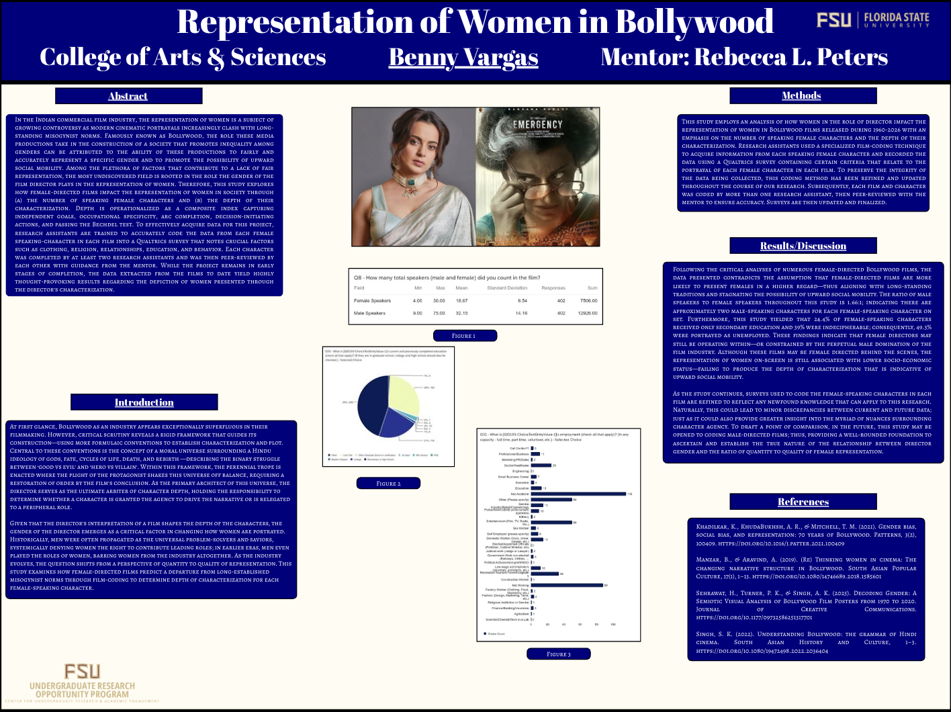
Task: Click the Emergency movie poster image
Action: (x=537, y=177)
